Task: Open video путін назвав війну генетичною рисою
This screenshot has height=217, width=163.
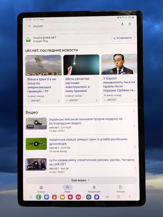Action: [92, 162]
